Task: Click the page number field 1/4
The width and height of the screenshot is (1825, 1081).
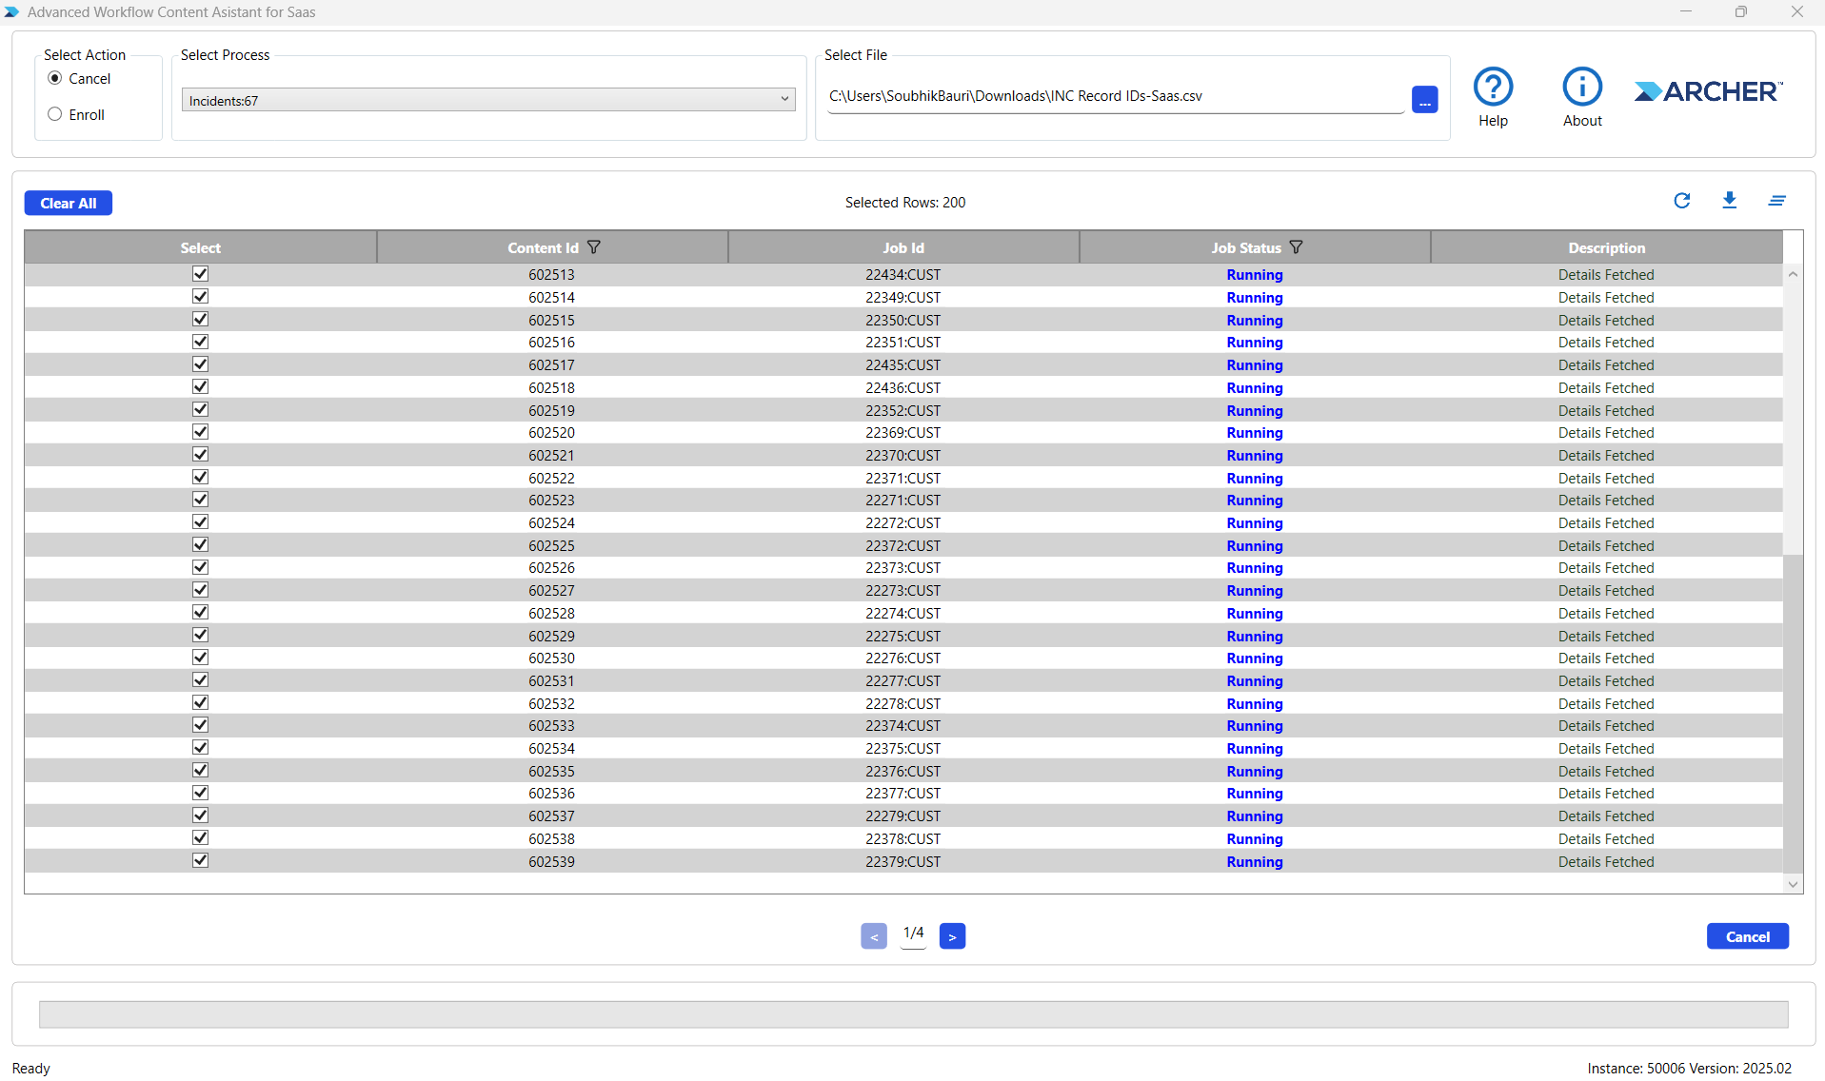Action: click(x=913, y=934)
